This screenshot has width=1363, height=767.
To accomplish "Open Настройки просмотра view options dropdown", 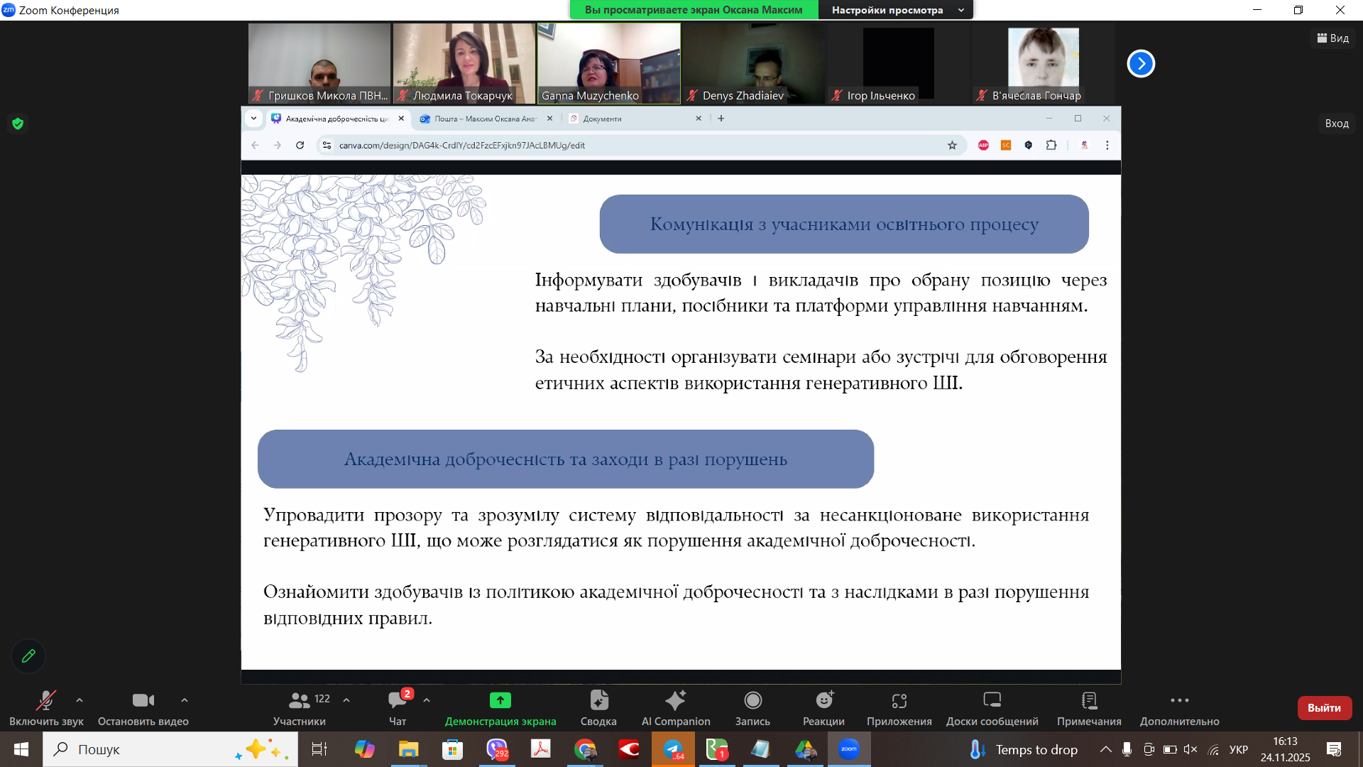I will [x=896, y=10].
